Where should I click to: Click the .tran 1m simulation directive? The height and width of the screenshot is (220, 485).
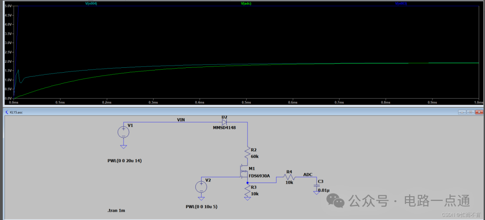tap(117, 210)
